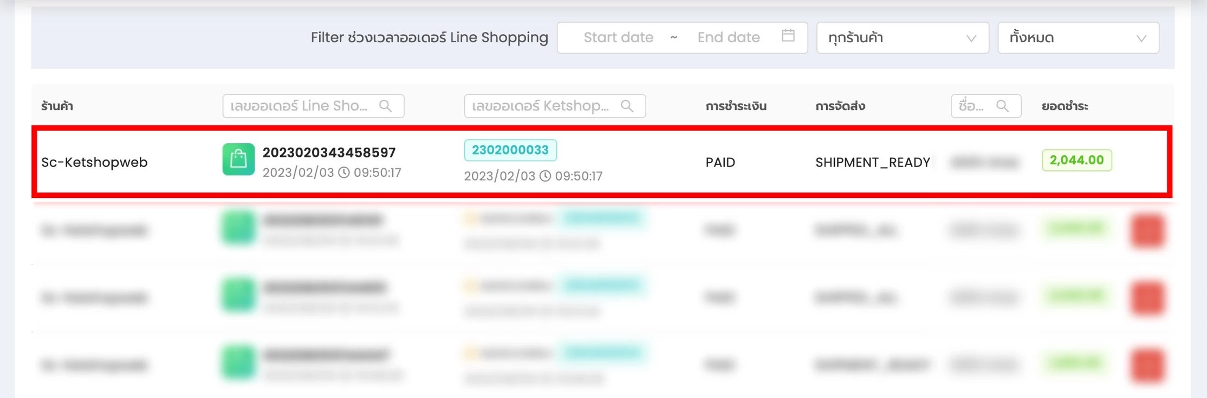Click the Start date field
The image size is (1207, 398).
(618, 37)
